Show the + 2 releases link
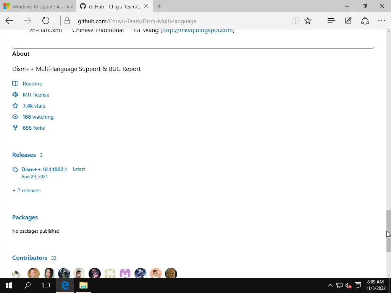 click(x=26, y=191)
